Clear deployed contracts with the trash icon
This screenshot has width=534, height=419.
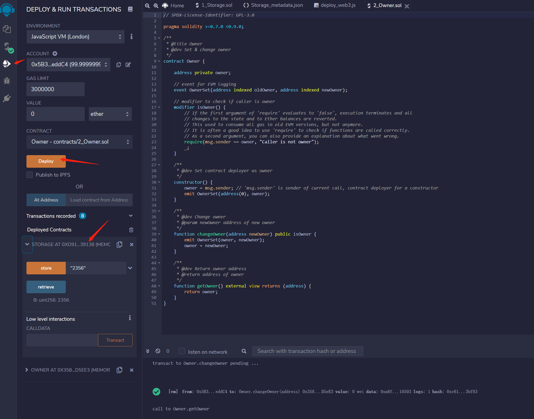tap(131, 230)
